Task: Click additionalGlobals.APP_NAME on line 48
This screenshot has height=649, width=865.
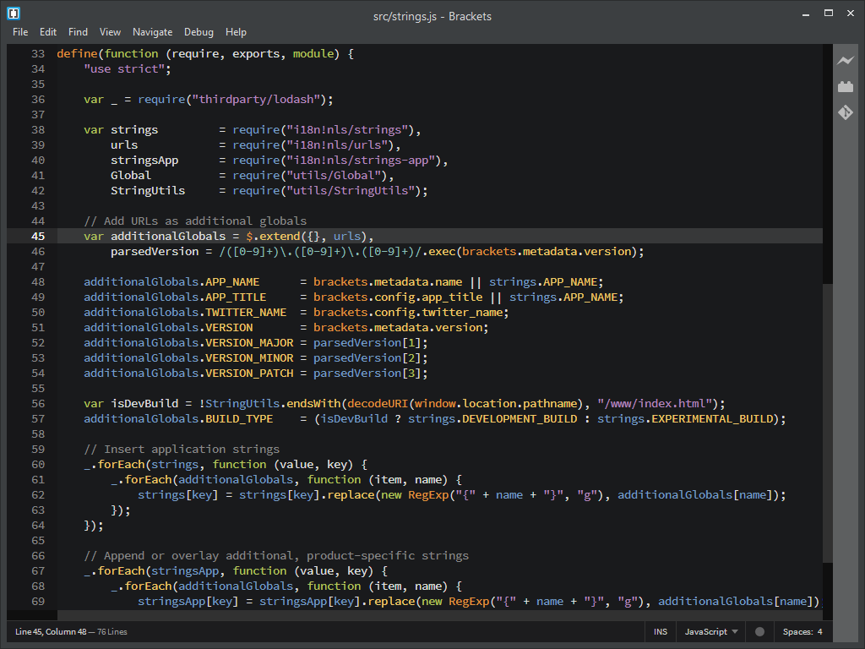Action: pyautogui.click(x=171, y=282)
